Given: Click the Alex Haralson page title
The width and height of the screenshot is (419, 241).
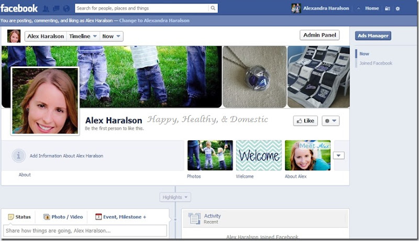Looking at the screenshot, I should click(114, 120).
